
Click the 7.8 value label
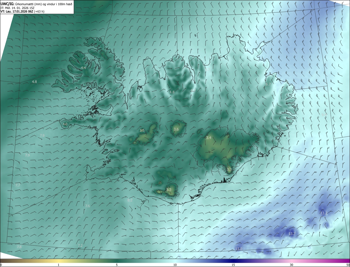tap(19, 247)
